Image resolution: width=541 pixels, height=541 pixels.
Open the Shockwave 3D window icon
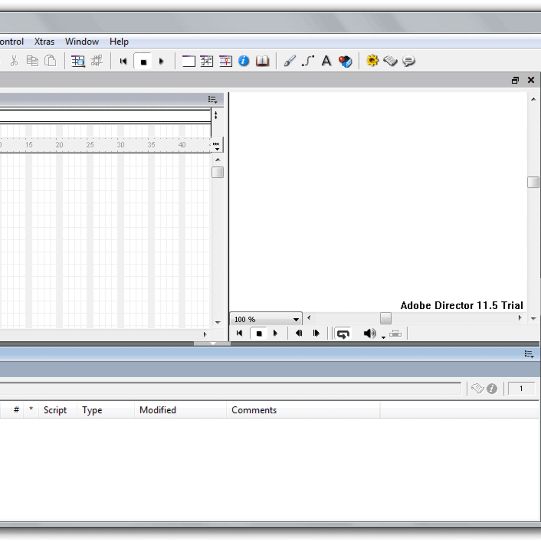[345, 61]
